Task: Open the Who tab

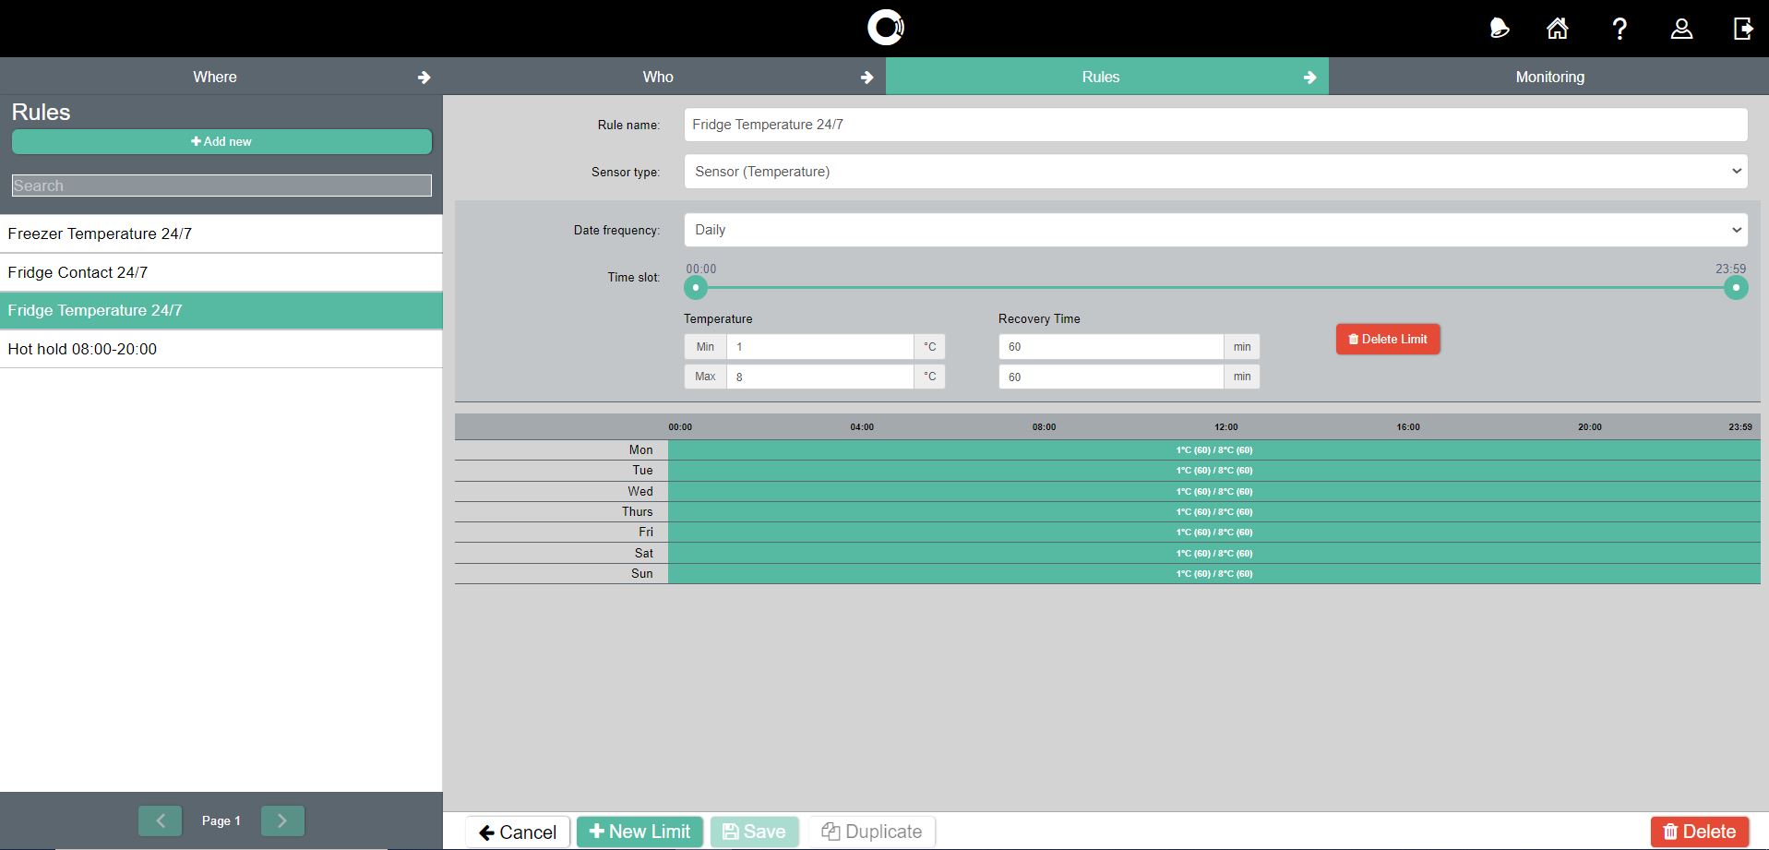Action: click(x=658, y=77)
